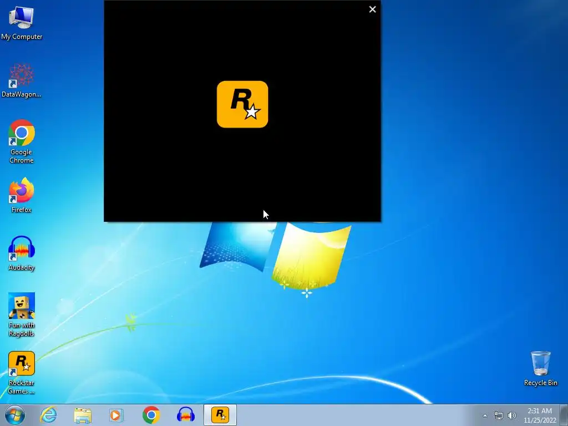Click the Show desktop strip
Image resolution: width=568 pixels, height=426 pixels.
click(564, 415)
